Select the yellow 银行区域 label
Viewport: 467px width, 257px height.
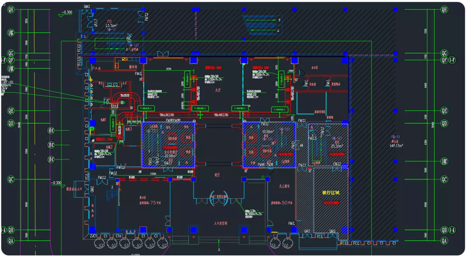pos(331,193)
